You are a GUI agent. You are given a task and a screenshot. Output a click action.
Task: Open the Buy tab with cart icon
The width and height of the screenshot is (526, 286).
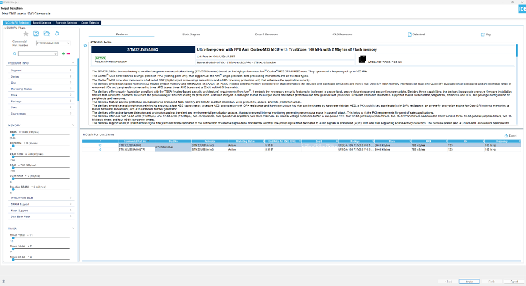click(485, 34)
